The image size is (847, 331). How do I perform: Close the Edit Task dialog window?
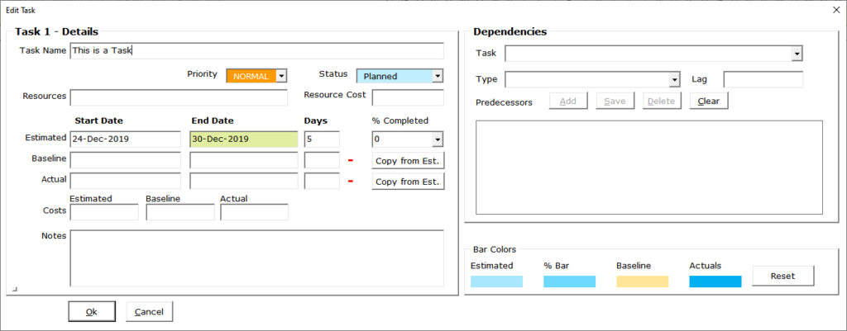pyautogui.click(x=832, y=8)
